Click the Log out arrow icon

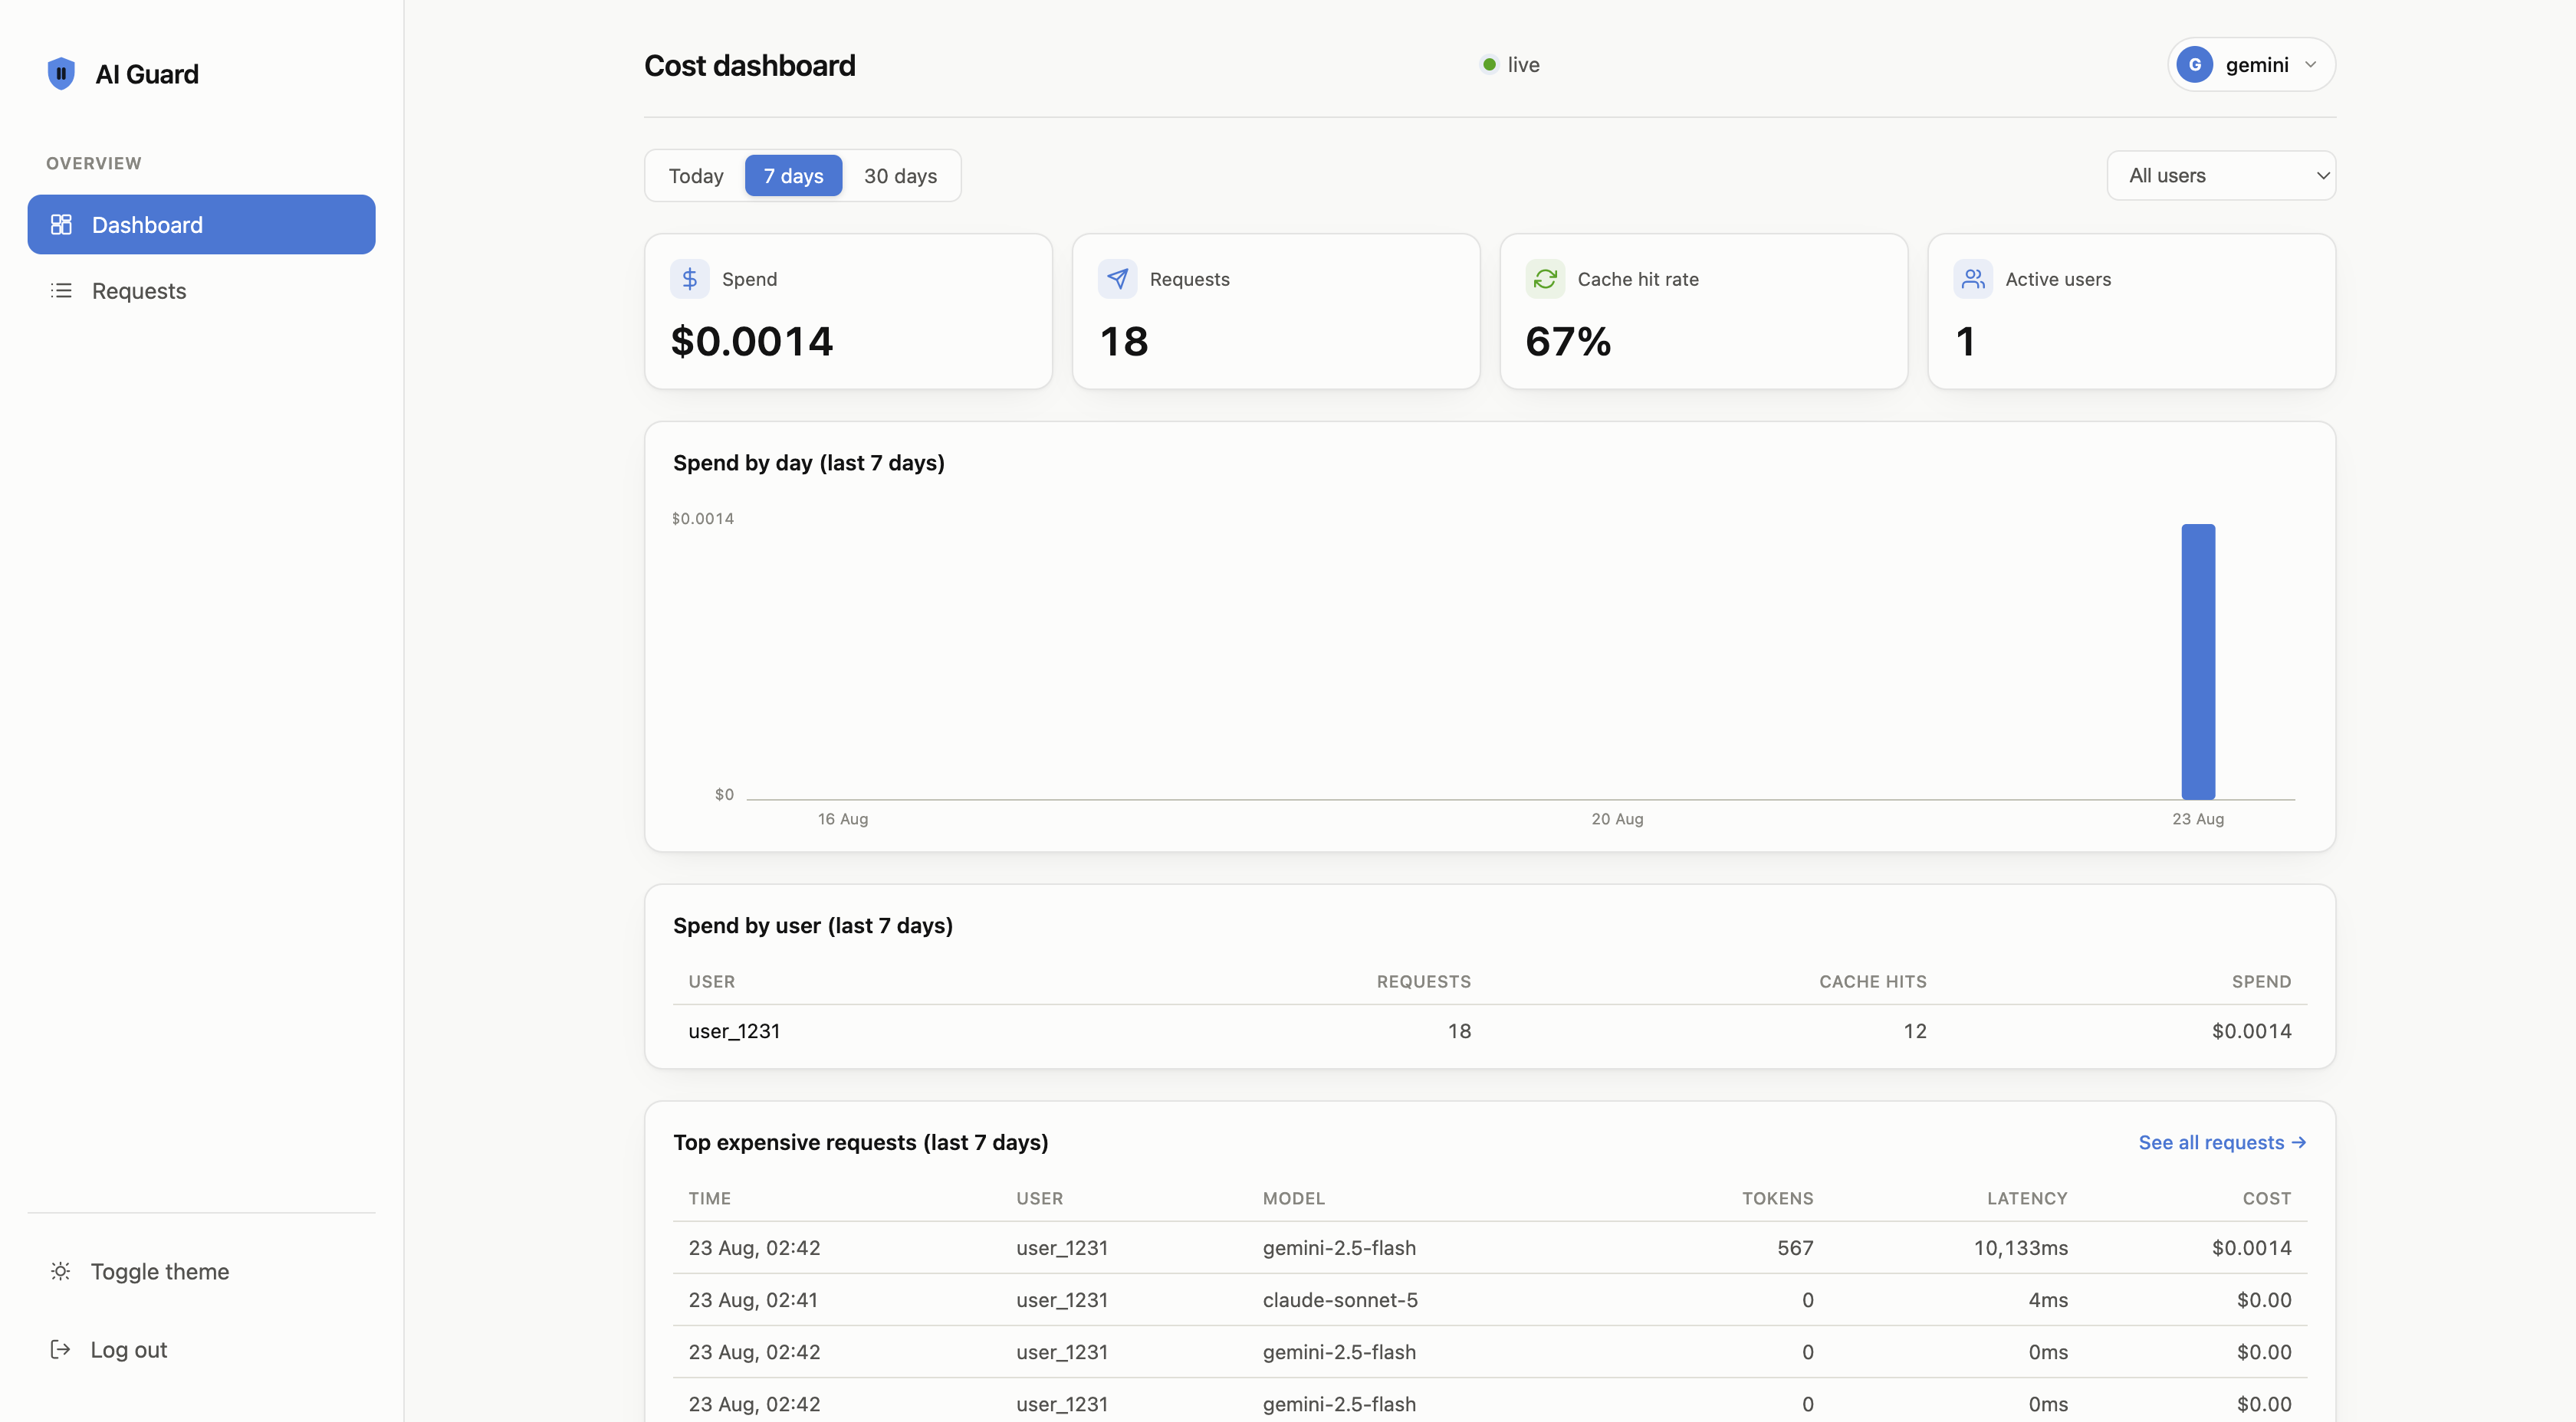click(x=60, y=1350)
